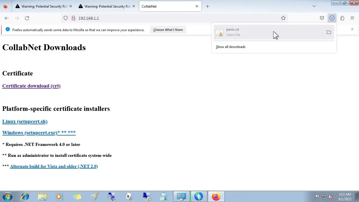Open Sticky Notes from taskbar
This screenshot has height=202, width=359.
click(x=77, y=196)
